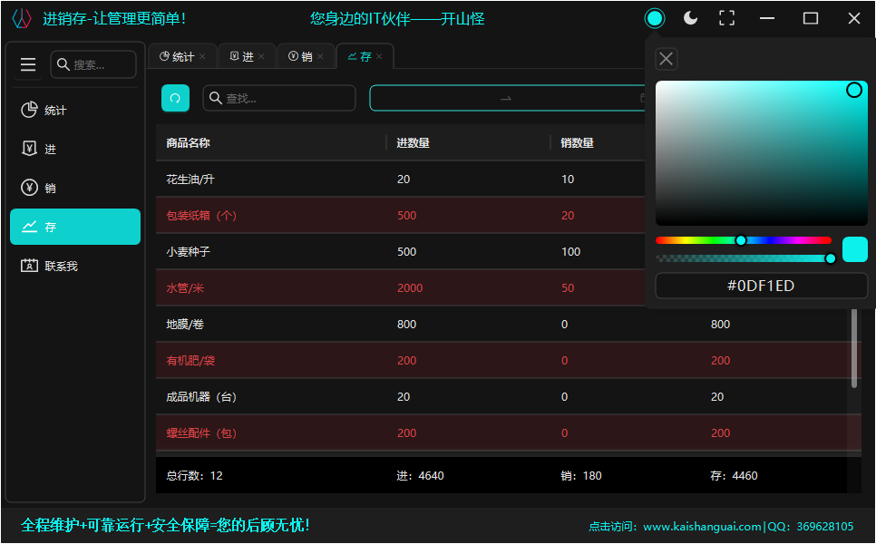The image size is (876, 544).
Task: Click the #0DF1ED hex color field
Action: [761, 286]
